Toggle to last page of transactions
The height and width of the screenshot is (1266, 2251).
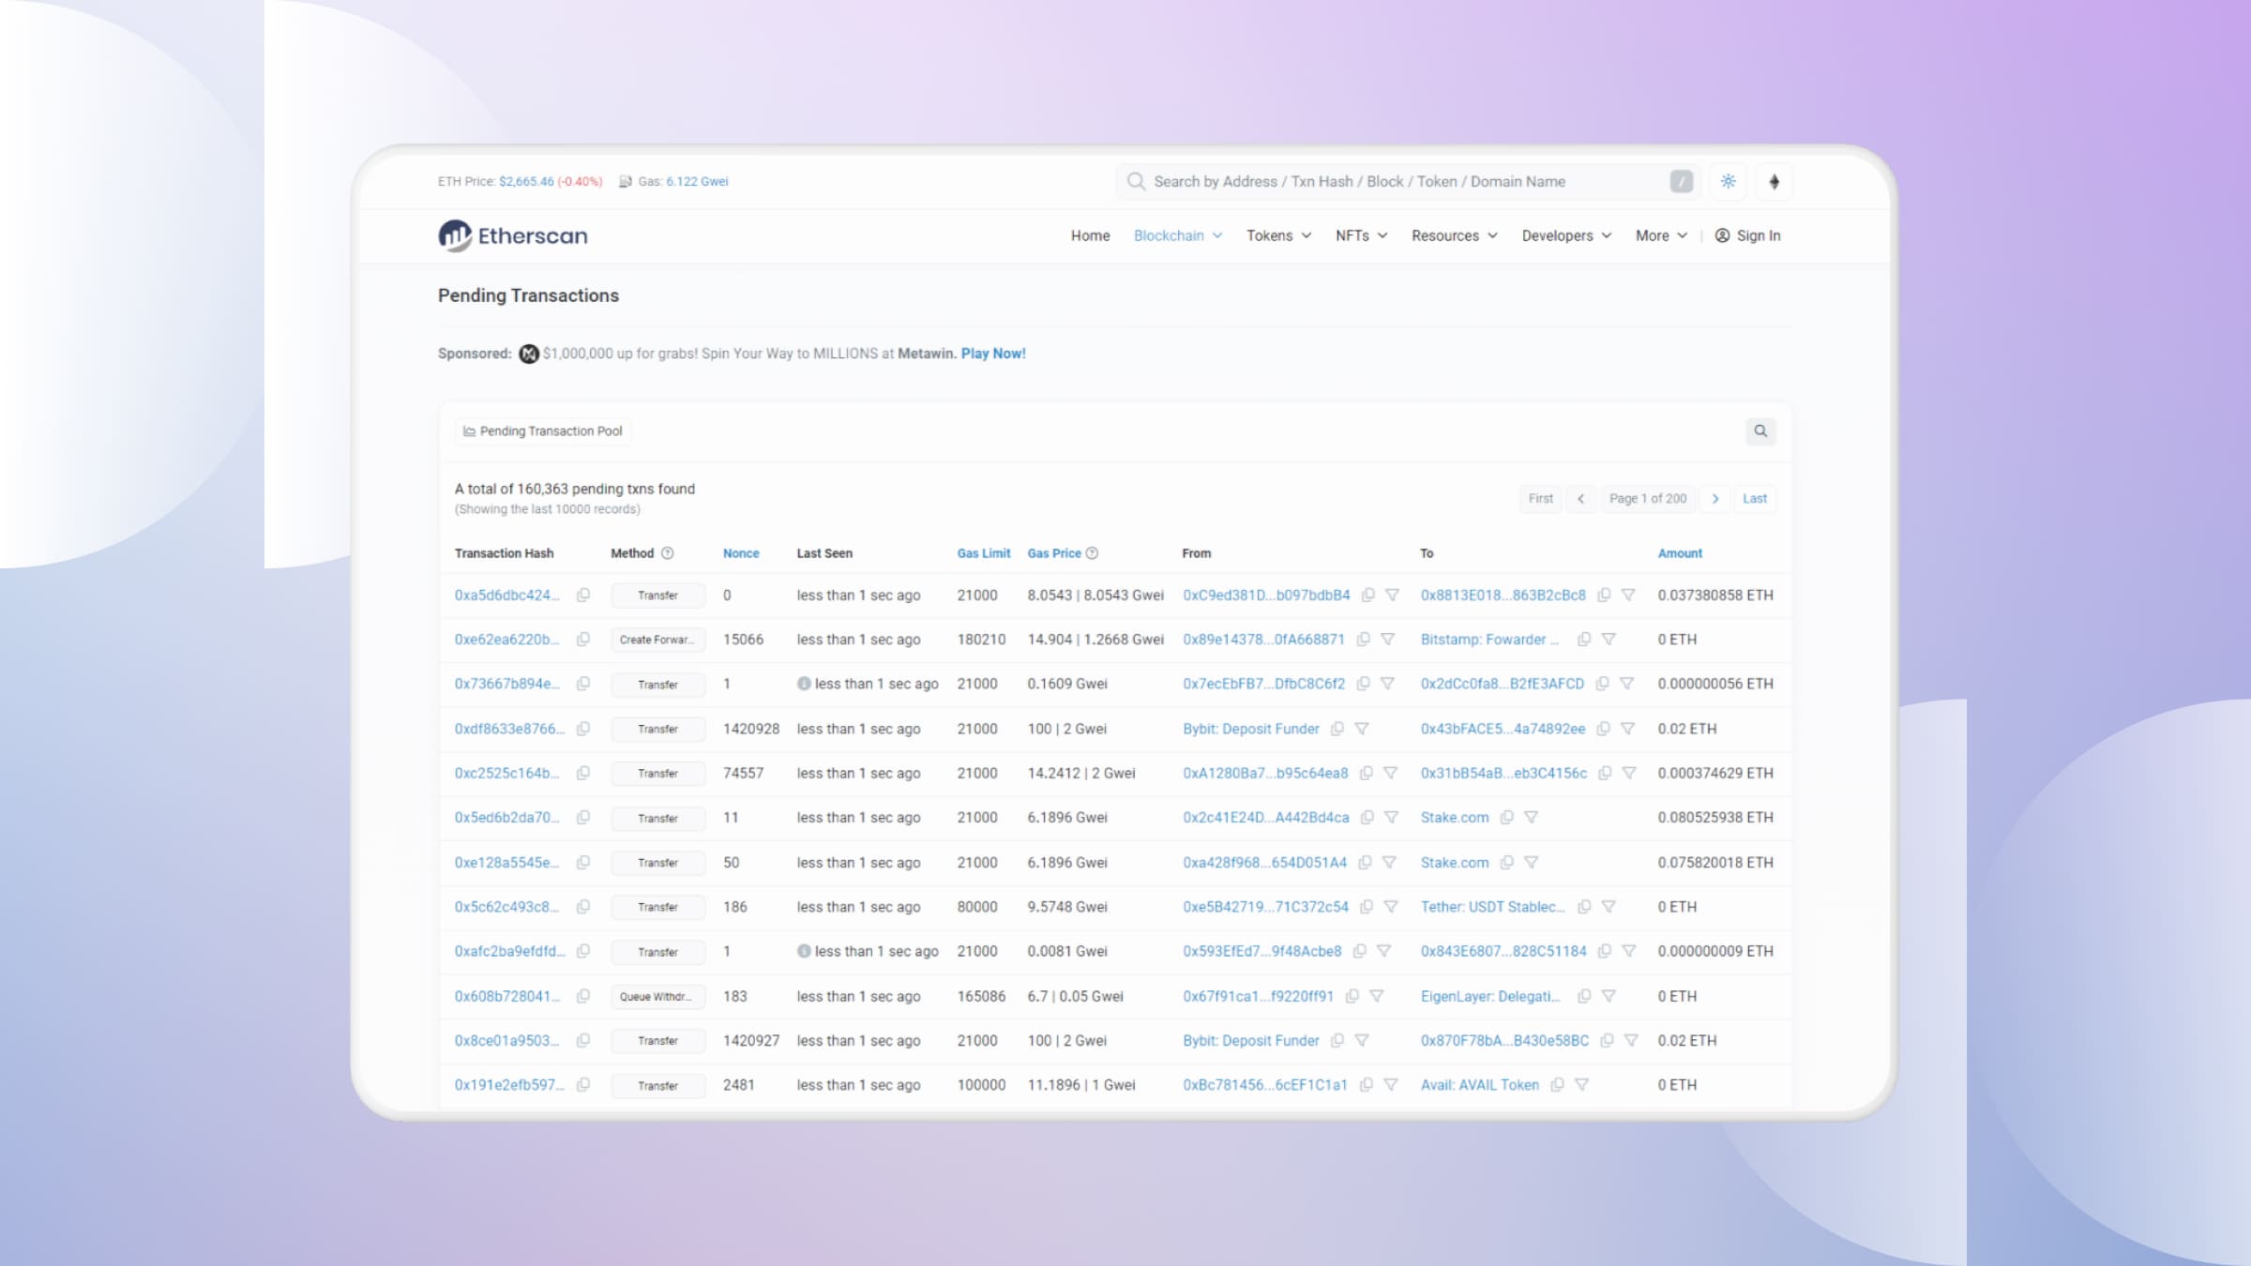[1755, 498]
